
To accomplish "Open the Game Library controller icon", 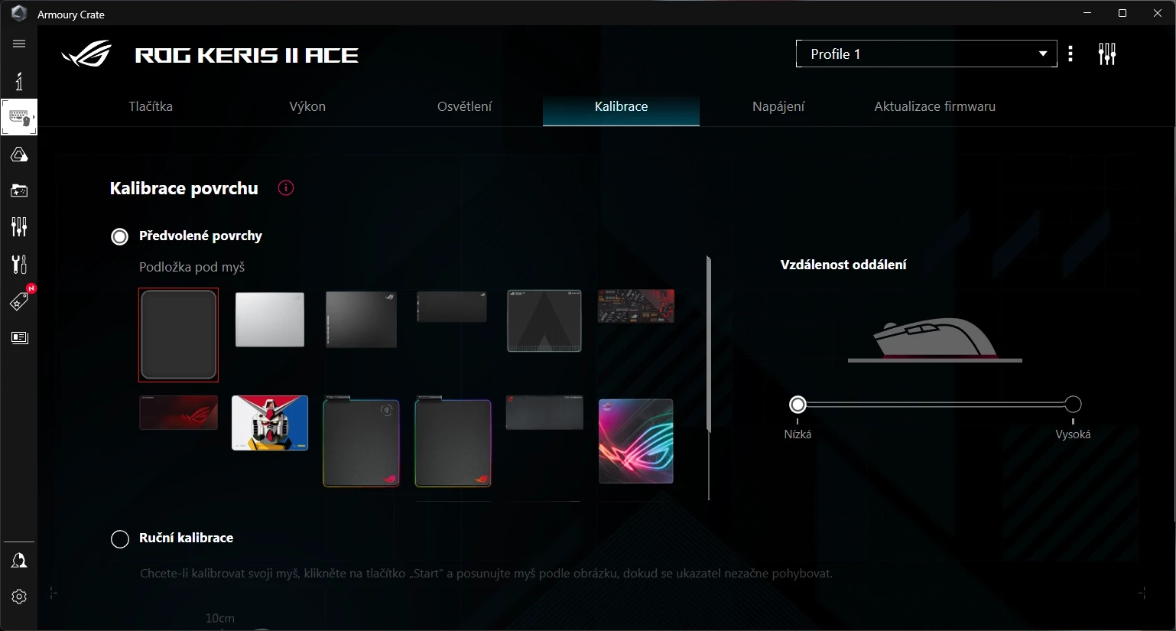I will tap(19, 190).
